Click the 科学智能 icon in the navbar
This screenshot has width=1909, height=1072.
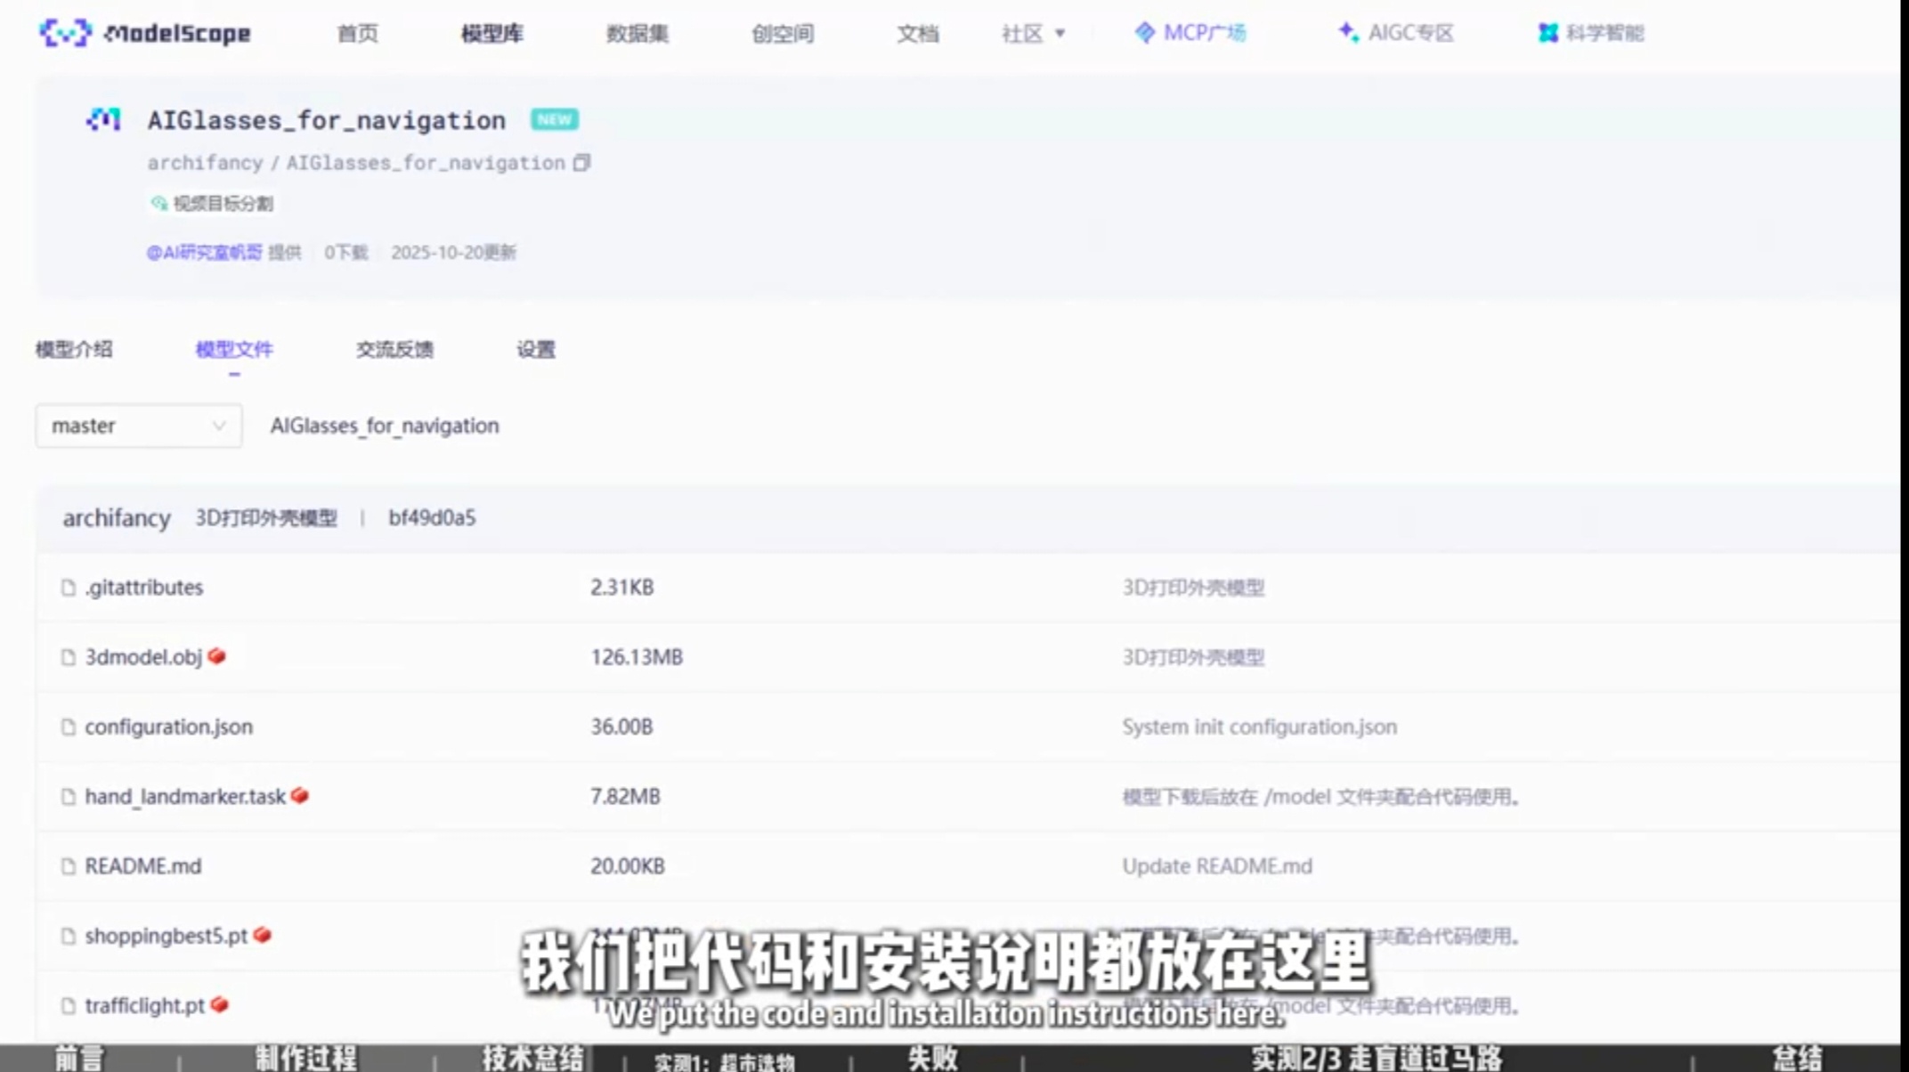pos(1548,33)
